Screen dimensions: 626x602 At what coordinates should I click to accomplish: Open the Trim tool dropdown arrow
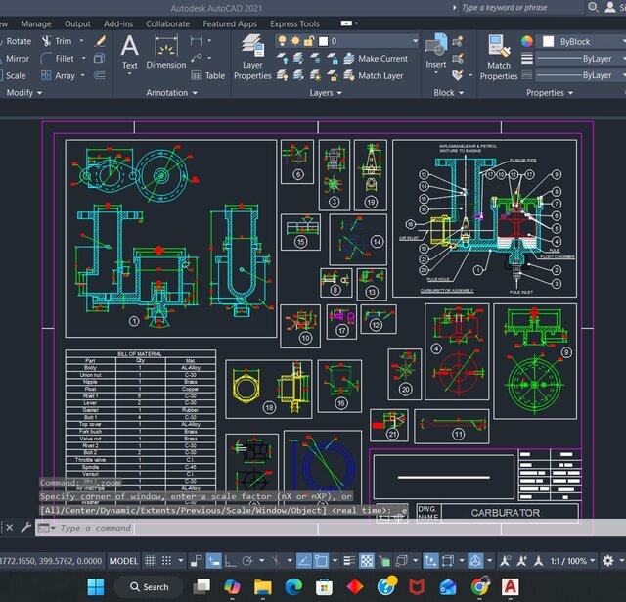pos(82,41)
